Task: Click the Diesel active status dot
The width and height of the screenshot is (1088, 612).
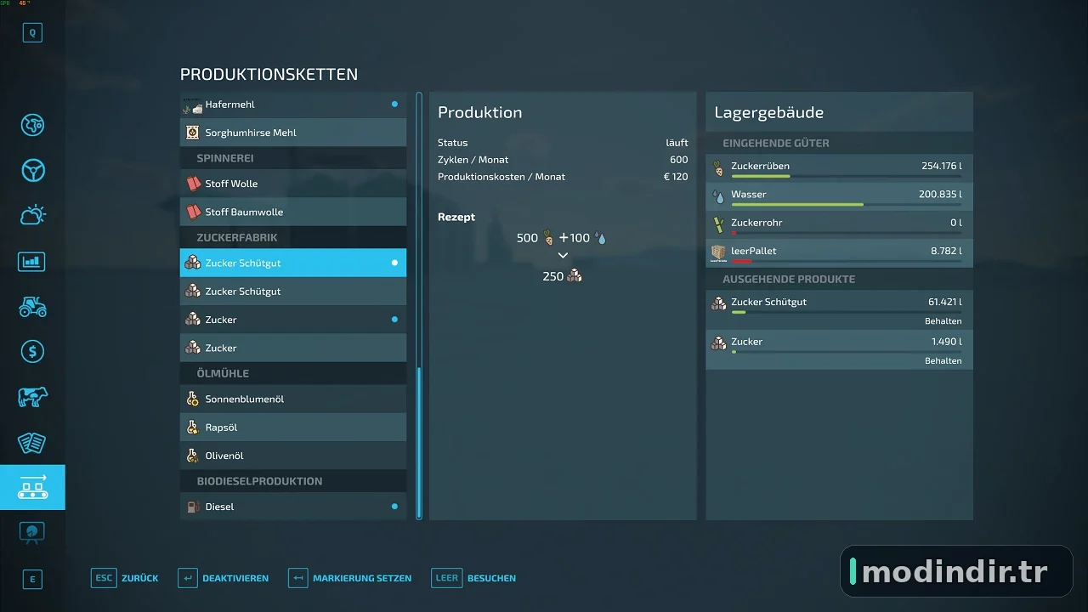Action: pos(394,507)
